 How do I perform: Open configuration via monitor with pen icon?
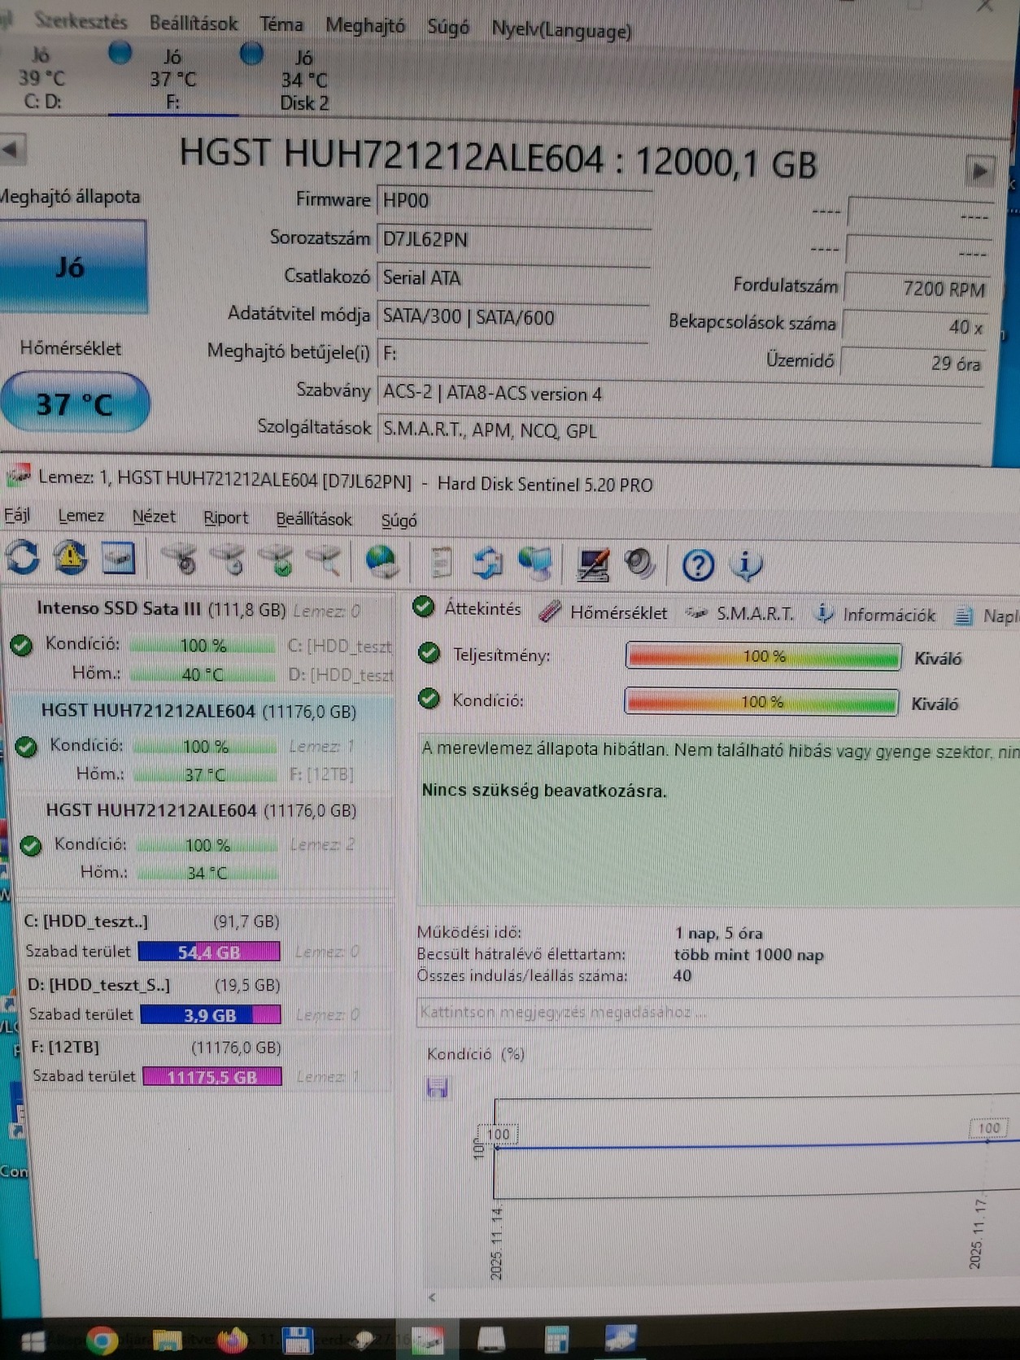point(593,564)
